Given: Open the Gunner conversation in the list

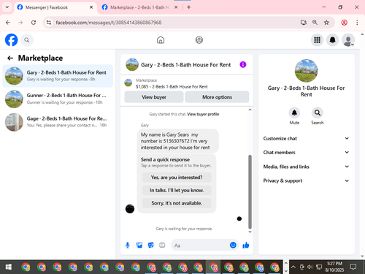Looking at the screenshot, I should (x=58, y=99).
